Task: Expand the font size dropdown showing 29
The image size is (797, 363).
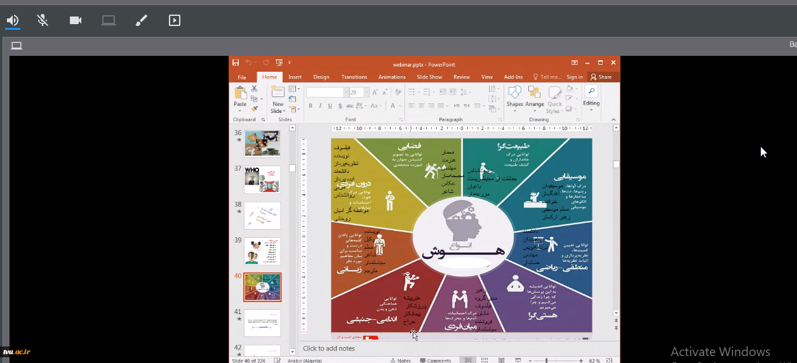Action: coord(366,93)
